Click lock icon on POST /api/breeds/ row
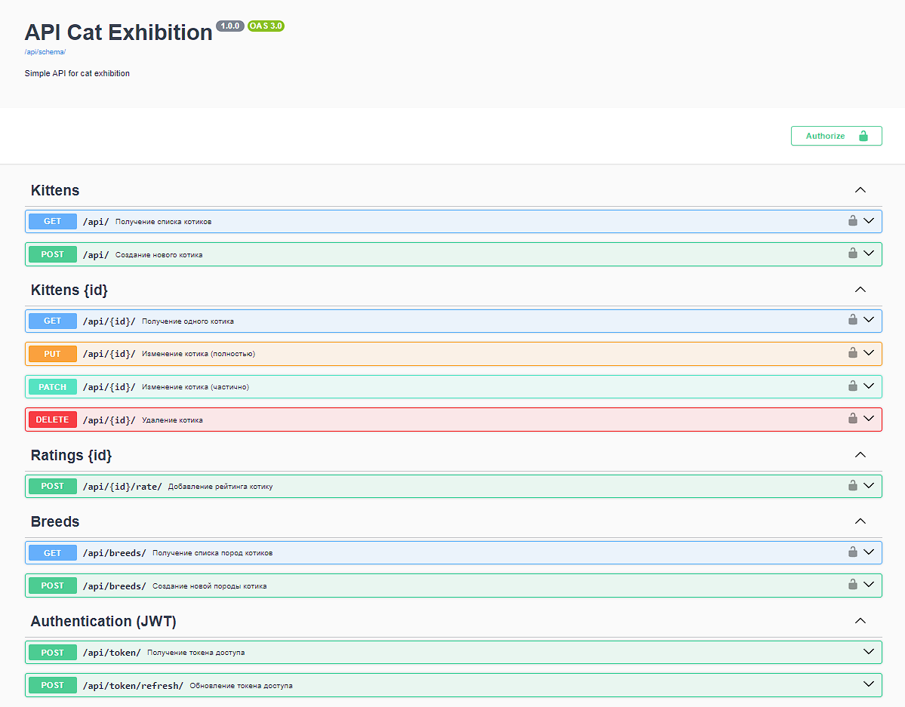The width and height of the screenshot is (905, 707). [852, 585]
